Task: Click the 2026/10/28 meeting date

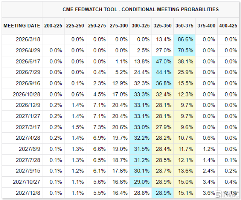Action: [26, 94]
